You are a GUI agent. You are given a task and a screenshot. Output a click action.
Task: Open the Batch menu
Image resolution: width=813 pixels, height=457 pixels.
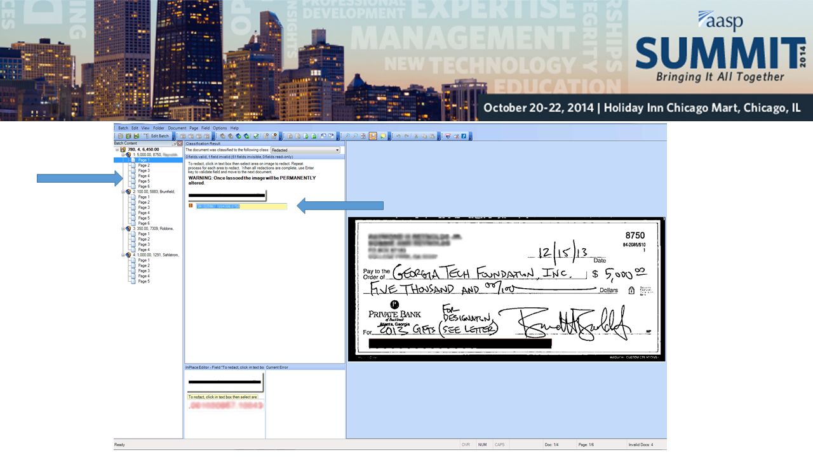click(x=123, y=128)
